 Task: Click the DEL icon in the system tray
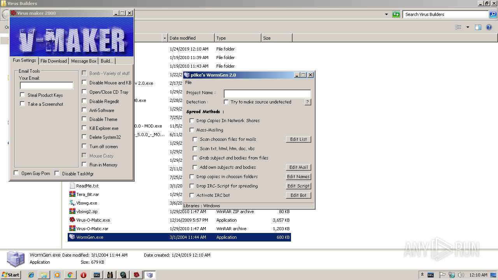(x=431, y=275)
